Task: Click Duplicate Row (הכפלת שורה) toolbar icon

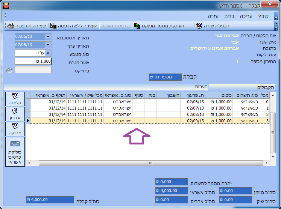Action: [x=199, y=26]
